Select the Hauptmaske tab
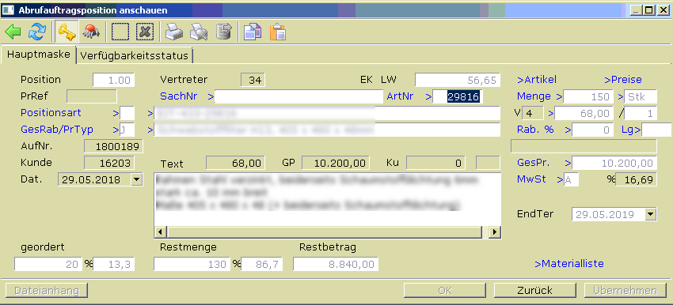 point(39,55)
